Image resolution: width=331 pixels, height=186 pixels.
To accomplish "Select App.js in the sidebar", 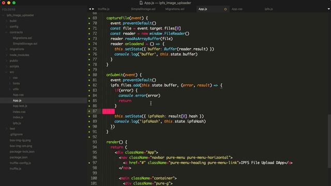I will click(x=17, y=100).
